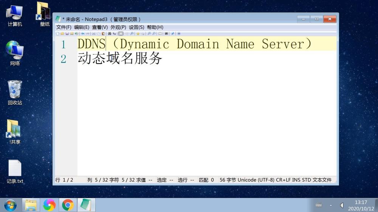Click the New document toolbar icon

click(57, 34)
